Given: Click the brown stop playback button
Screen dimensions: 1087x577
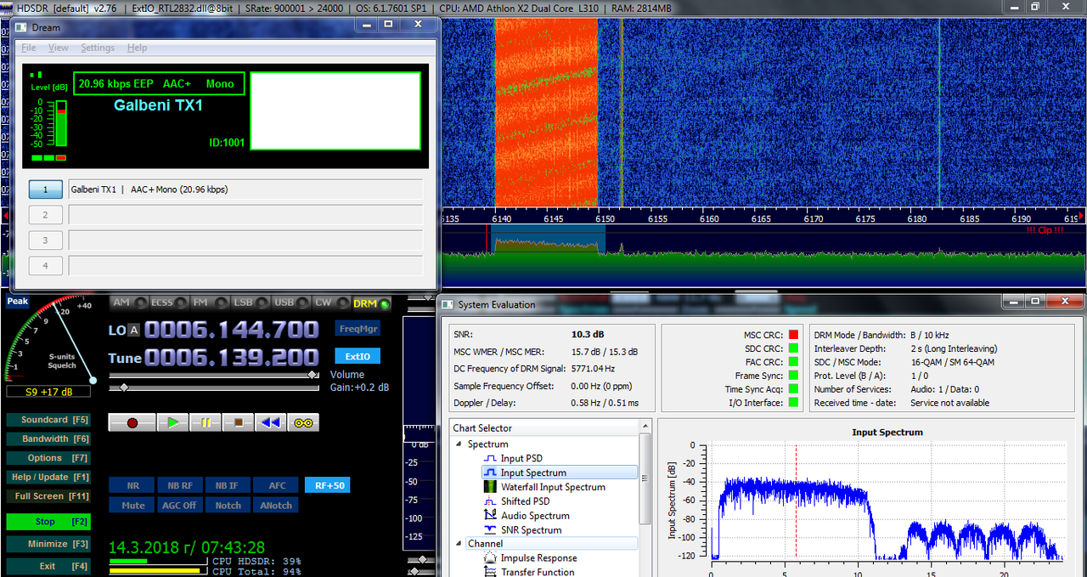Looking at the screenshot, I should click(x=238, y=422).
